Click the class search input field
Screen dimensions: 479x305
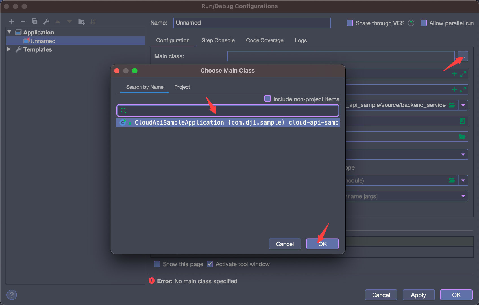[x=232, y=110]
